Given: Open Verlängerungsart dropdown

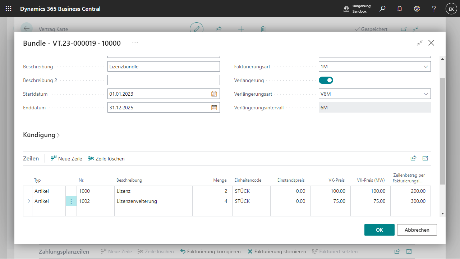Looking at the screenshot, I should tap(426, 94).
